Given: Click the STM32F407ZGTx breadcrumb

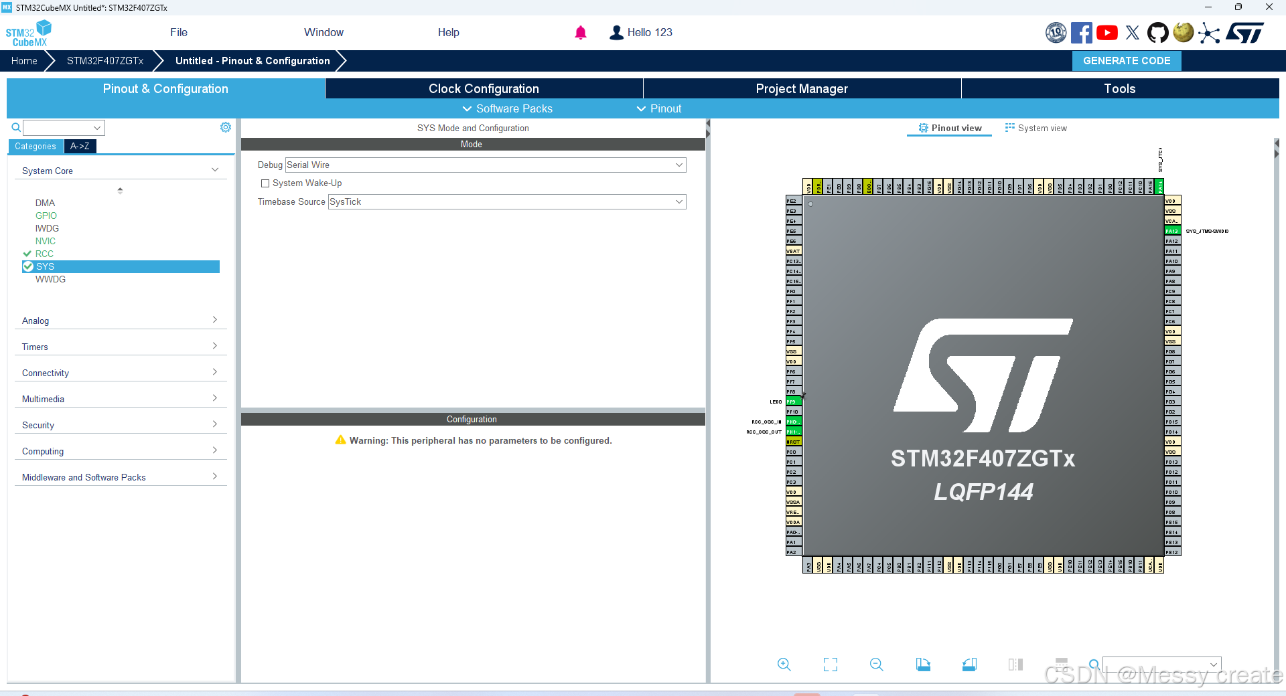Looking at the screenshot, I should 105,60.
